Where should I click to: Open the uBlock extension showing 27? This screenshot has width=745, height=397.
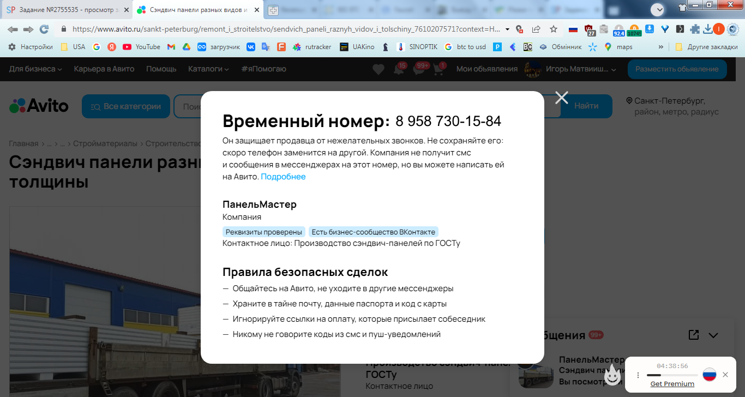[x=589, y=30]
